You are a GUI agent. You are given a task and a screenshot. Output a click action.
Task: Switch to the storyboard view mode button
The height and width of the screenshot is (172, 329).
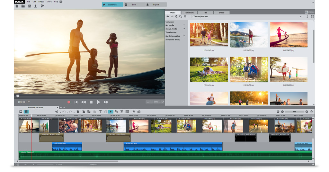pos(21,112)
